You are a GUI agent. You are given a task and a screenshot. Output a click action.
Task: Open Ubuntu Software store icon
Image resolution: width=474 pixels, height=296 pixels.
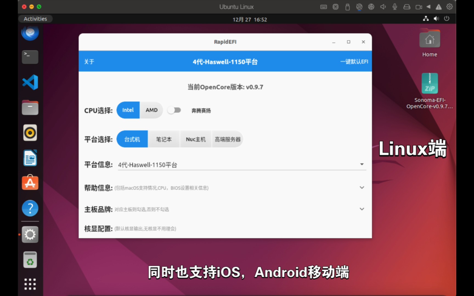point(30,183)
